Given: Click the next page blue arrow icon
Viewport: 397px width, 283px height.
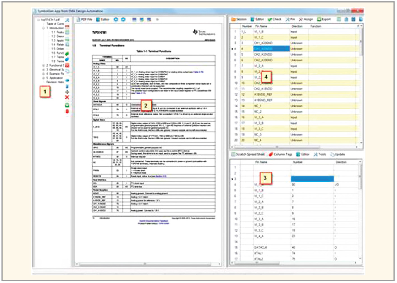Looking at the screenshot, I should (x=123, y=19).
